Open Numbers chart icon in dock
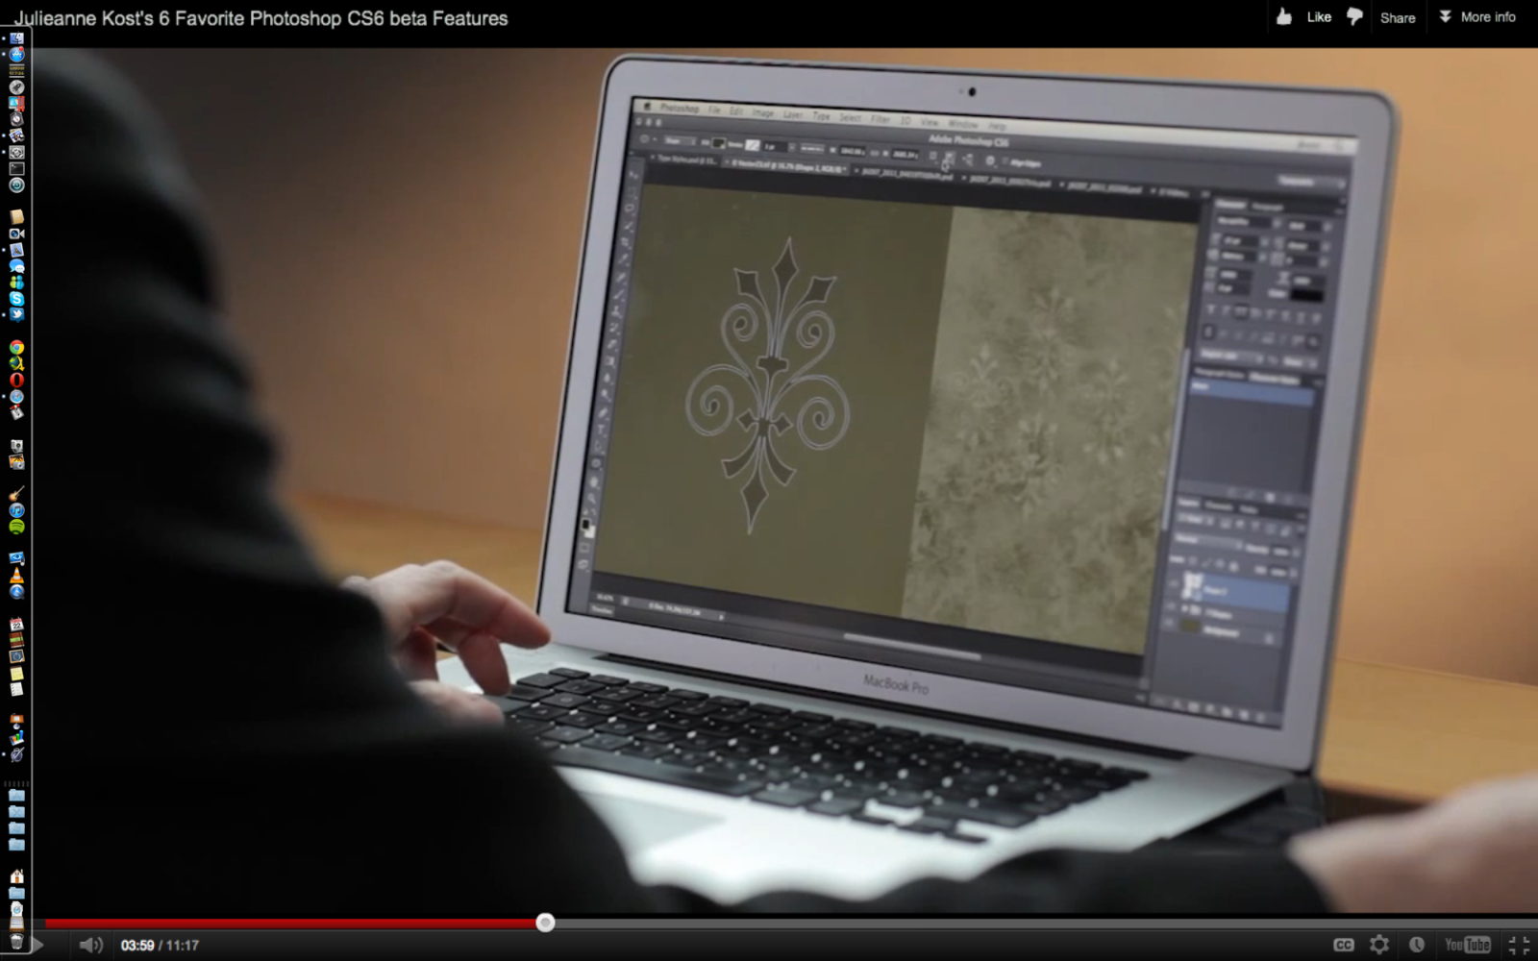The width and height of the screenshot is (1538, 961). [16, 738]
